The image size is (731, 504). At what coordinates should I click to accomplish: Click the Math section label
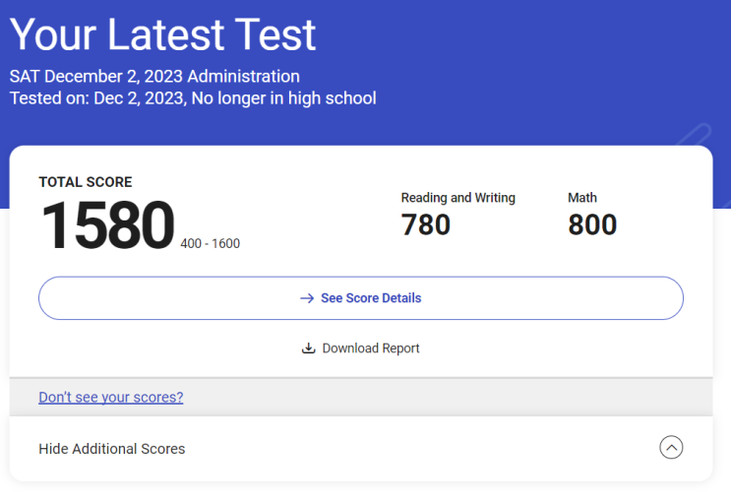point(582,198)
